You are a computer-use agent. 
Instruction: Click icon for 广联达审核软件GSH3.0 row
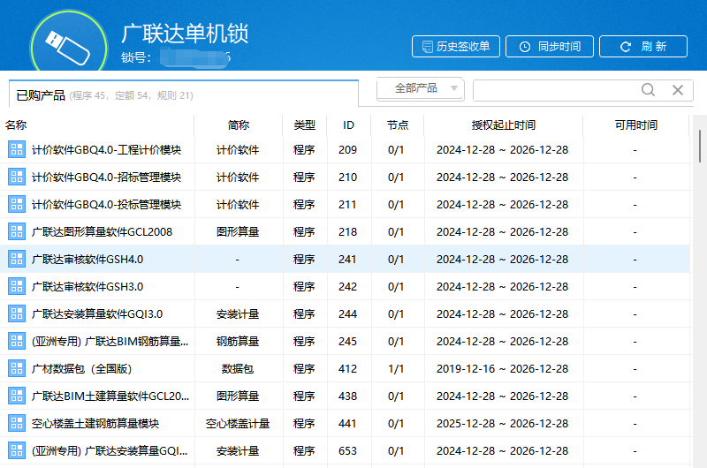pos(17,286)
